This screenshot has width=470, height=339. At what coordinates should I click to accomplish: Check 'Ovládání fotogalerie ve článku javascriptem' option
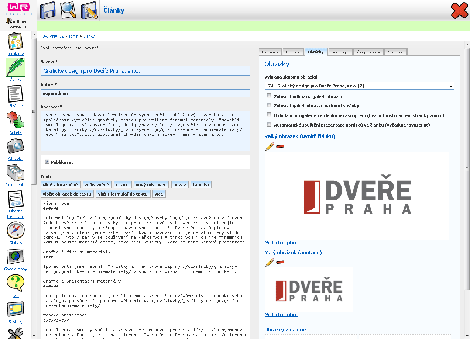(269, 115)
